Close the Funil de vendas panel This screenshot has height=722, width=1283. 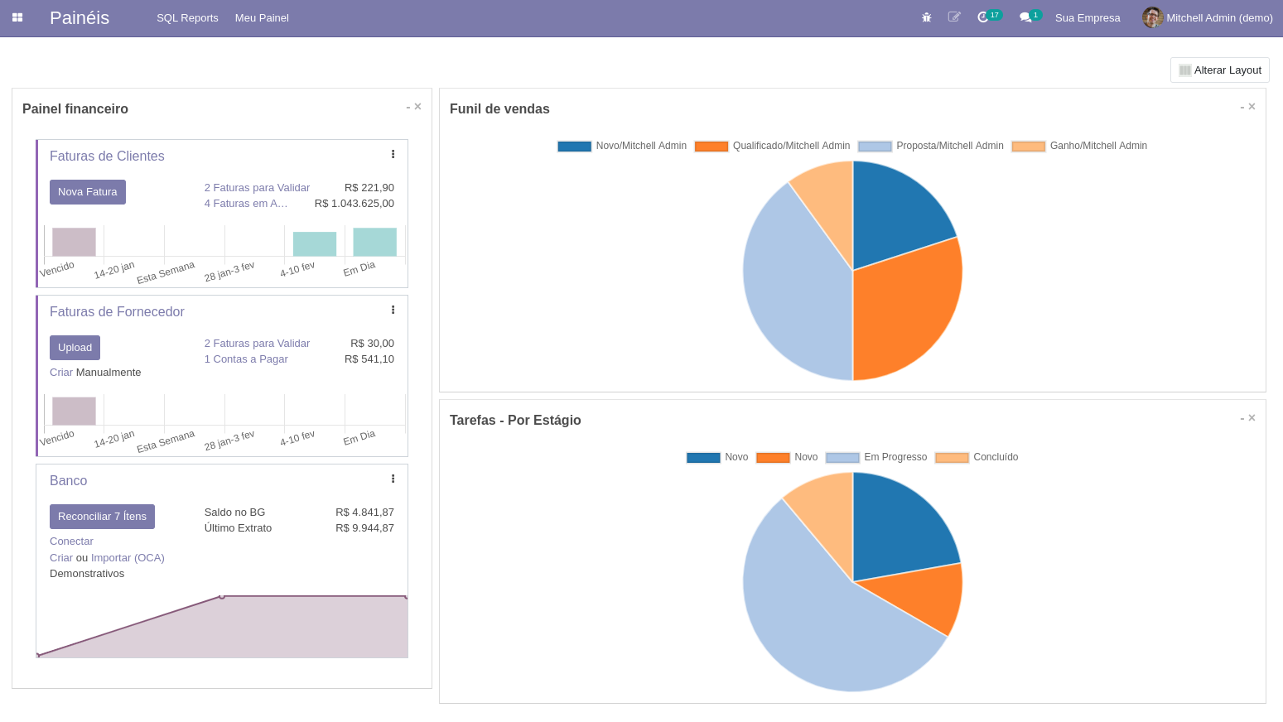(1252, 107)
